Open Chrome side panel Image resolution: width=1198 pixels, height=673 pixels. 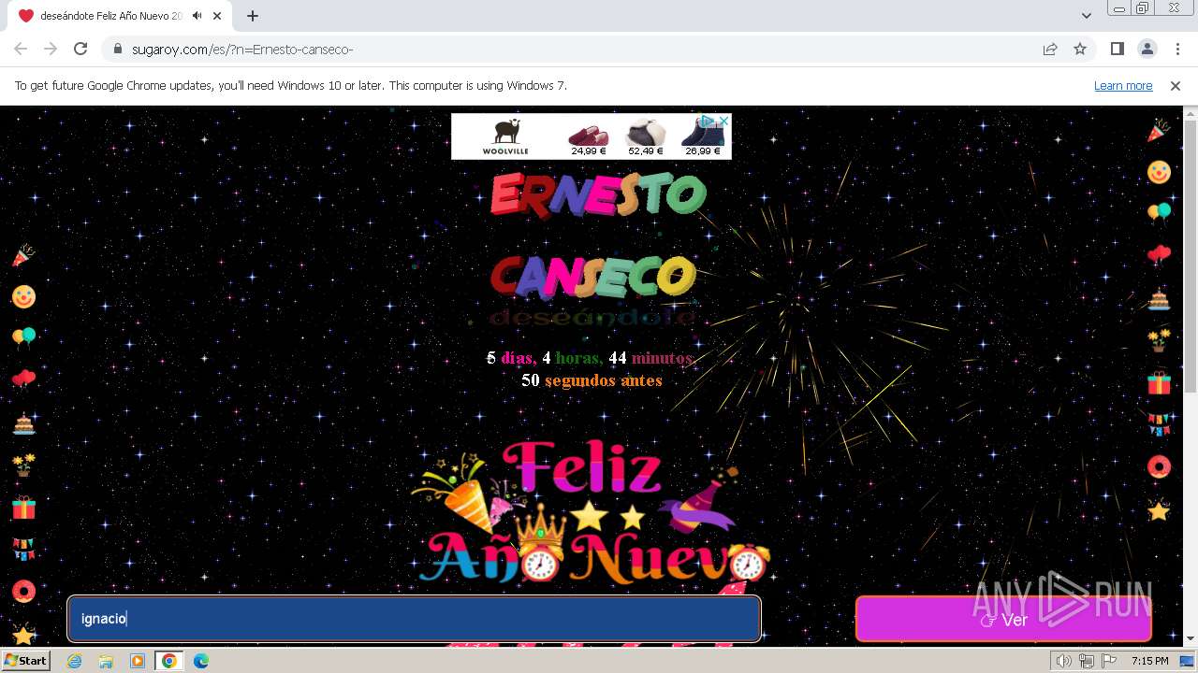pyautogui.click(x=1117, y=49)
